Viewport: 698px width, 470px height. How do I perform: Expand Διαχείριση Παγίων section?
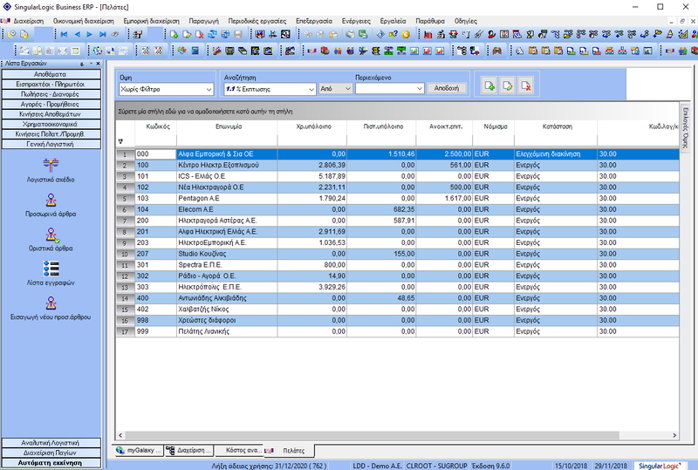point(51,453)
